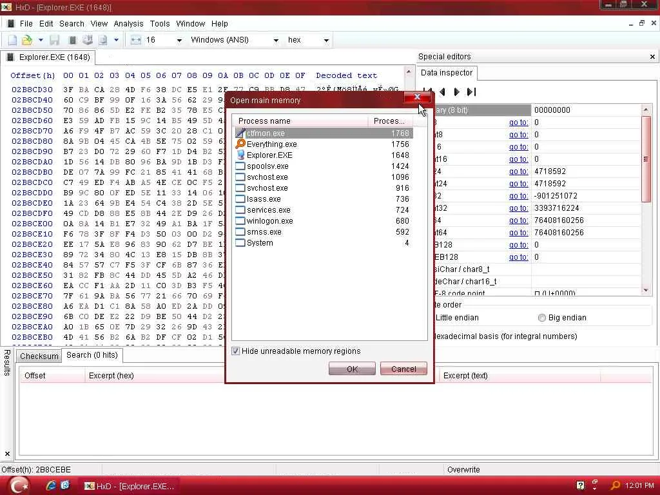Click the Open main memory chip icon
This screenshot has height=495, width=660.
tap(72, 40)
